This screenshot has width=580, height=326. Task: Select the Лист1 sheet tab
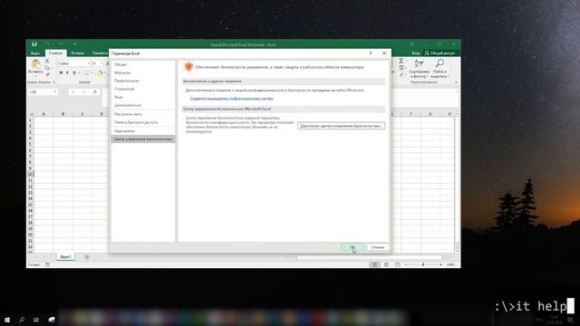pos(65,257)
